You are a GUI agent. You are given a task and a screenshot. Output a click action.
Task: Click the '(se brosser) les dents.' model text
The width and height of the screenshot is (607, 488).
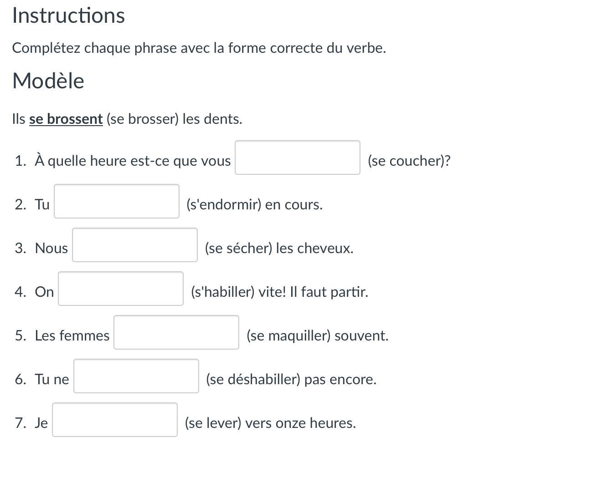pyautogui.click(x=174, y=119)
